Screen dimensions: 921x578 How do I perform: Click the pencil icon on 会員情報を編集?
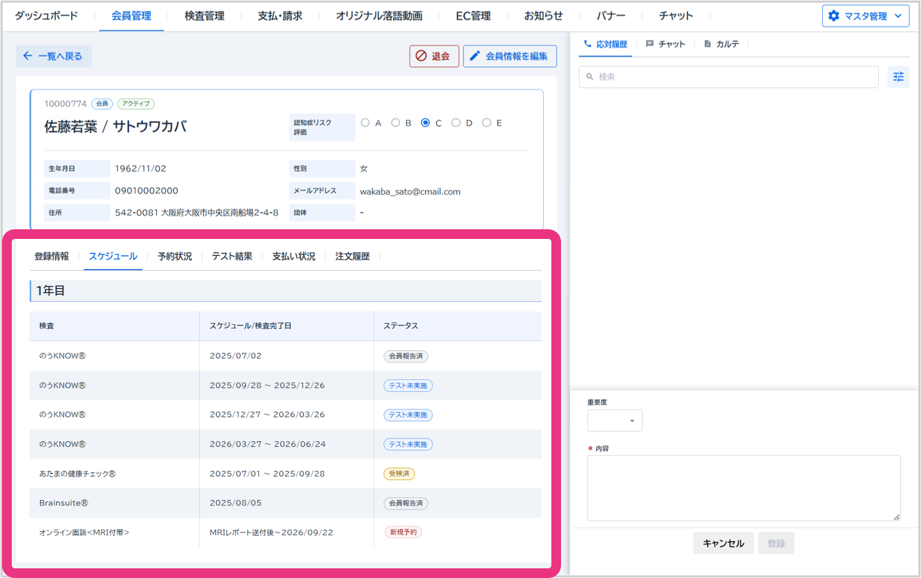[x=475, y=56]
